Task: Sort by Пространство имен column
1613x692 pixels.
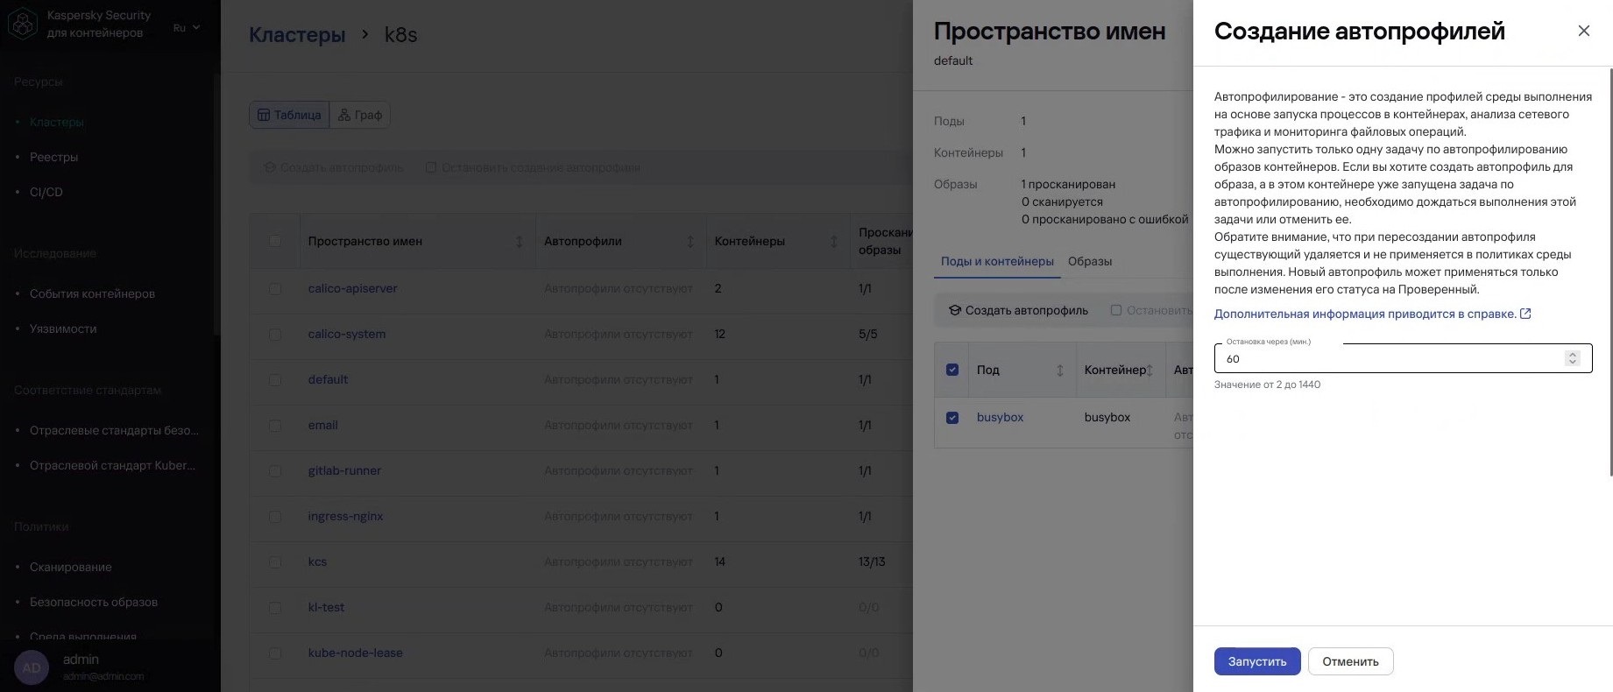Action: pos(519,242)
